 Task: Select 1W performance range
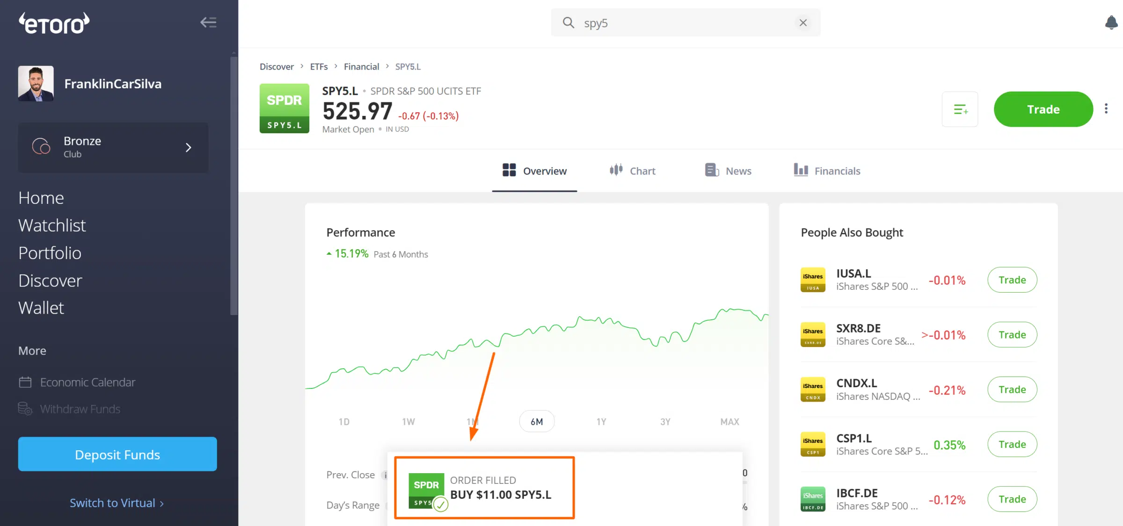pyautogui.click(x=408, y=422)
